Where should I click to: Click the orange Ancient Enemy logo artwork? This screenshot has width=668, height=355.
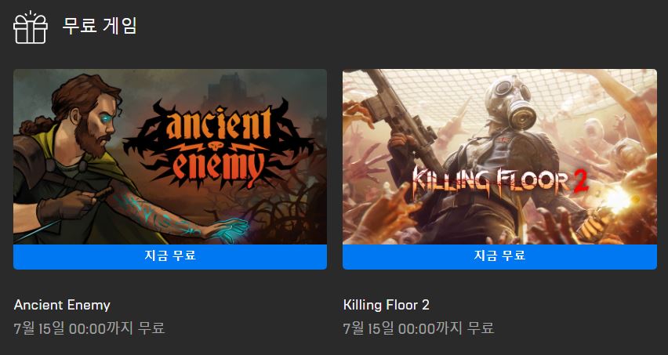(218, 143)
